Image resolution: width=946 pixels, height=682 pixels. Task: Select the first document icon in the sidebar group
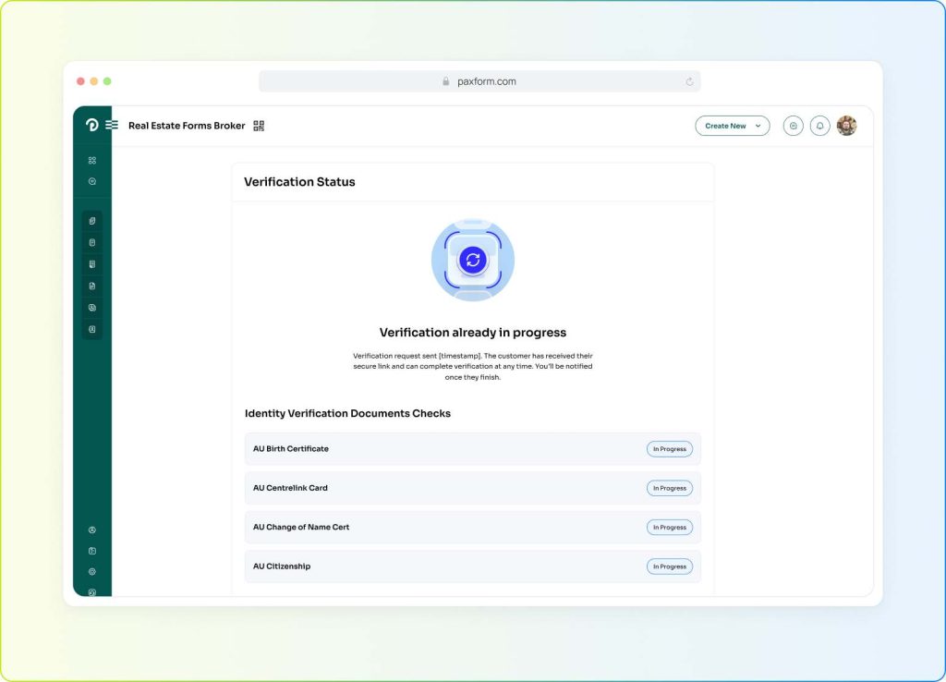coord(91,221)
